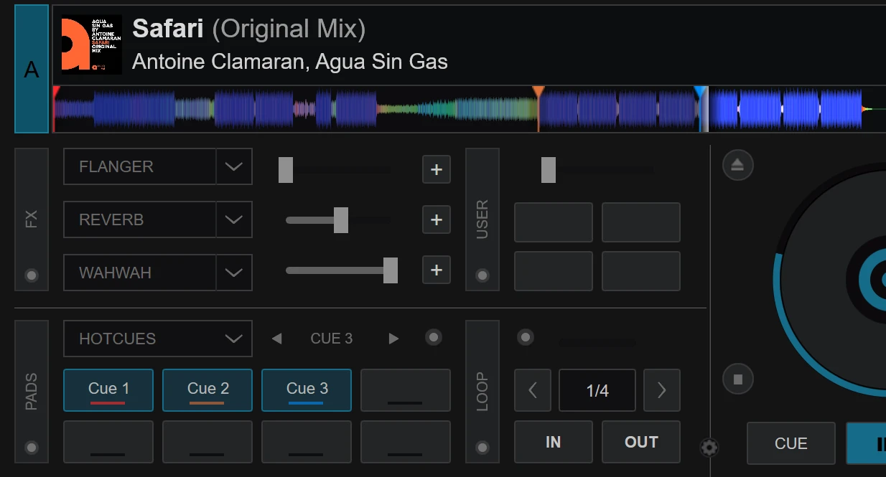Toggle the round dot on the LOOP panel strip
Viewport: 886px width, 477px height.
[482, 448]
